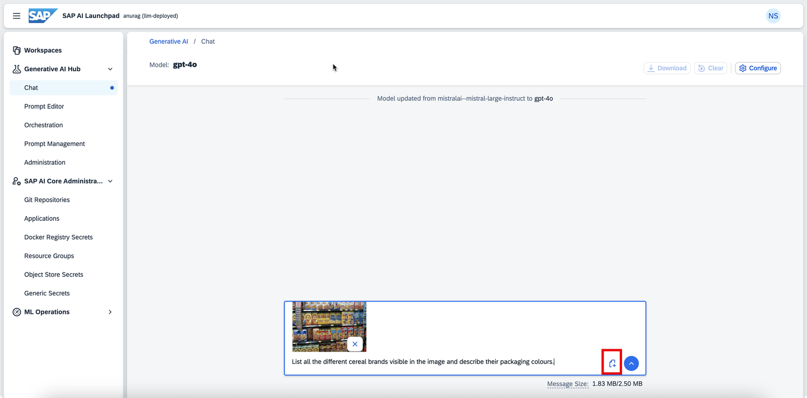Click the attach image icon
Screen dimensions: 807x398
pos(612,363)
